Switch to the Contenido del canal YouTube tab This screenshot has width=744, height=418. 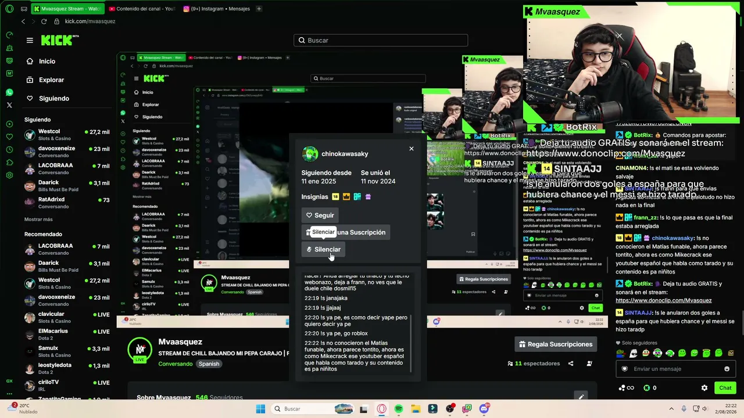point(142,9)
